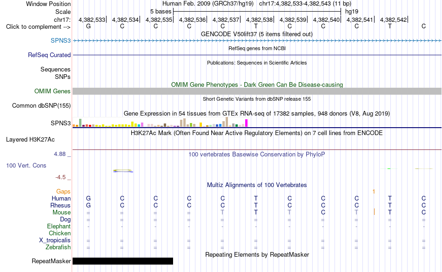
Task: Click the green "OMIM Gene Phenotypes" track title
Action: pos(257,84)
